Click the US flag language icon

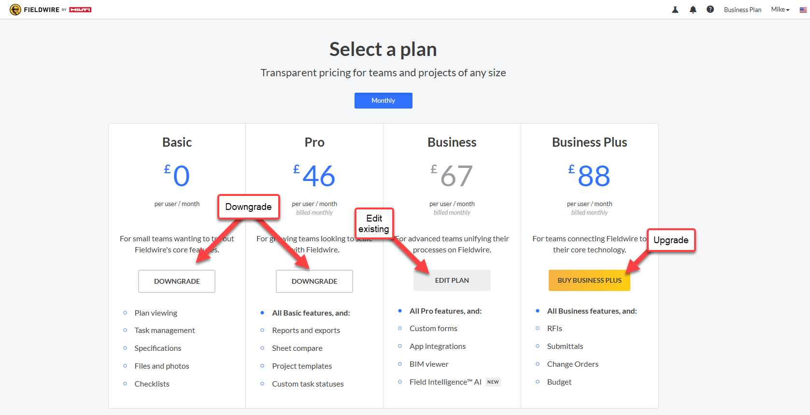click(x=803, y=10)
